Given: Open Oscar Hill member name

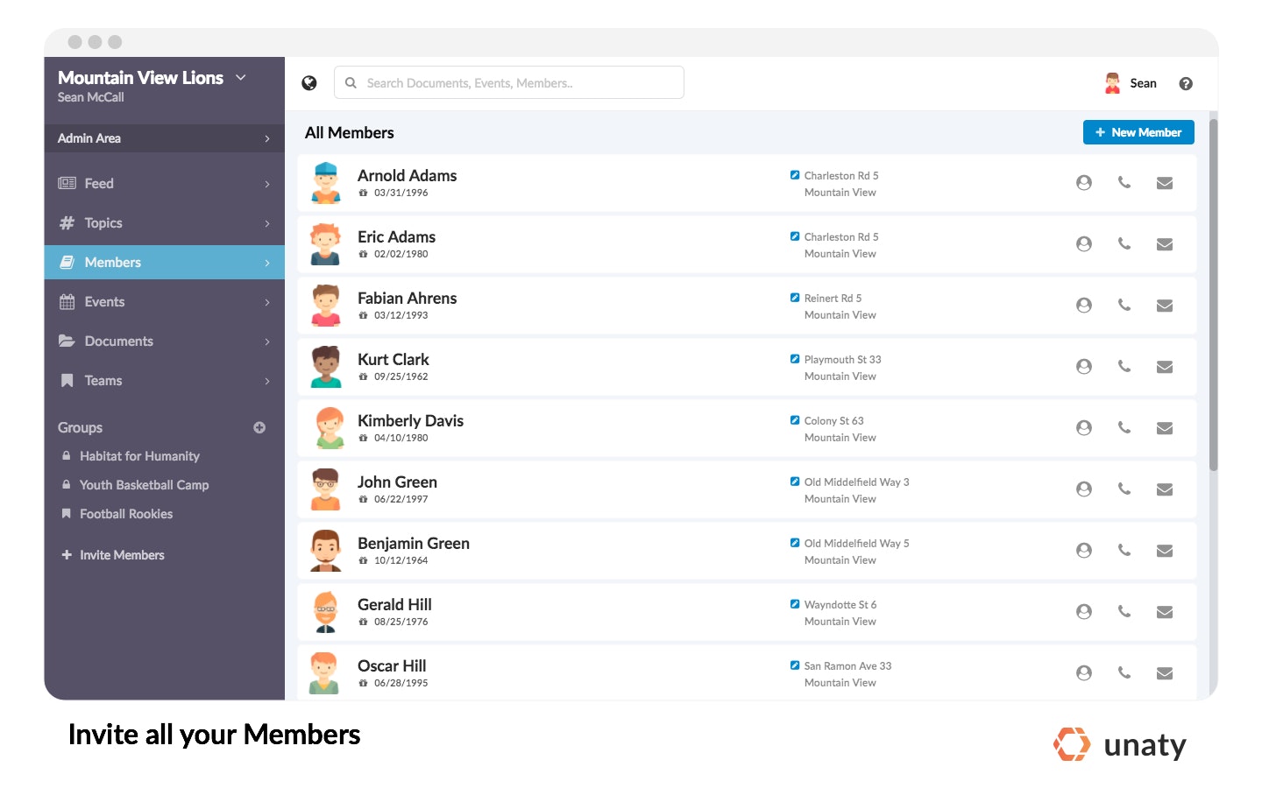Looking at the screenshot, I should click(x=392, y=665).
